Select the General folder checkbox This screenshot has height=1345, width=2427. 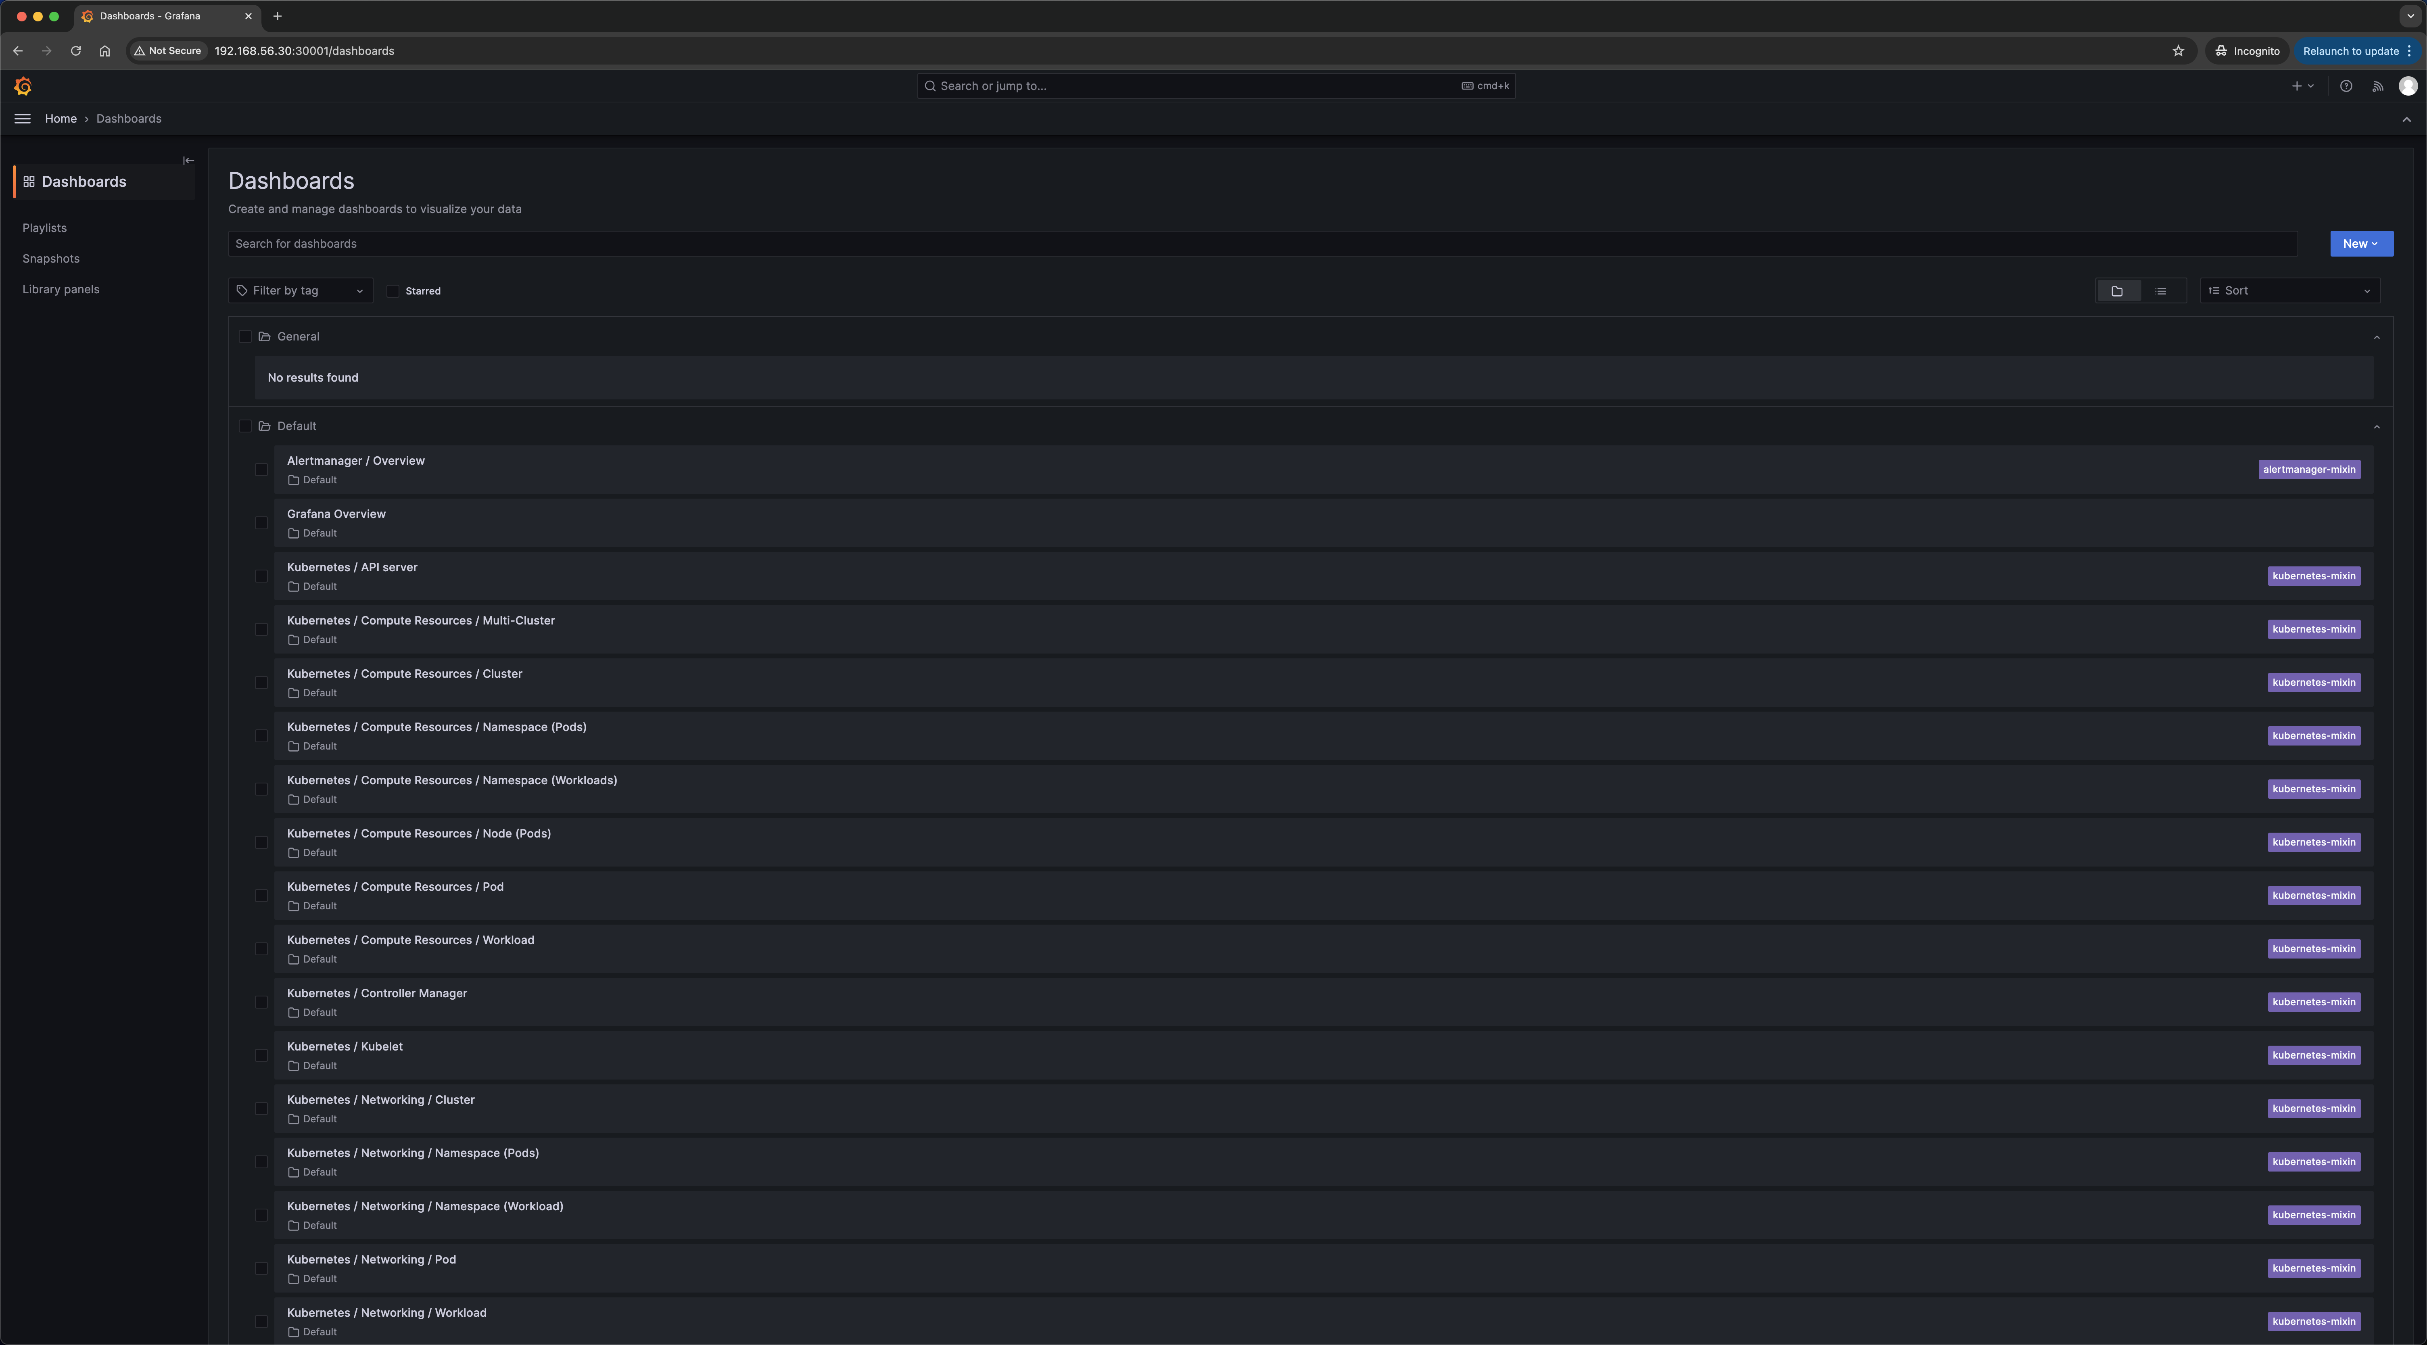[x=245, y=336]
